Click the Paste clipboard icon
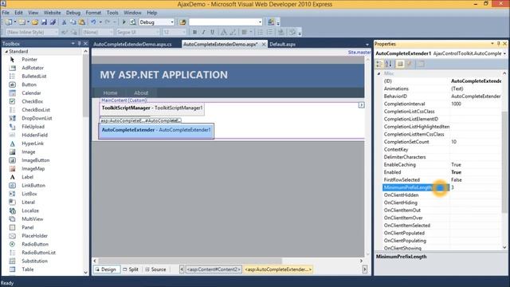The image size is (510, 287). 82,22
